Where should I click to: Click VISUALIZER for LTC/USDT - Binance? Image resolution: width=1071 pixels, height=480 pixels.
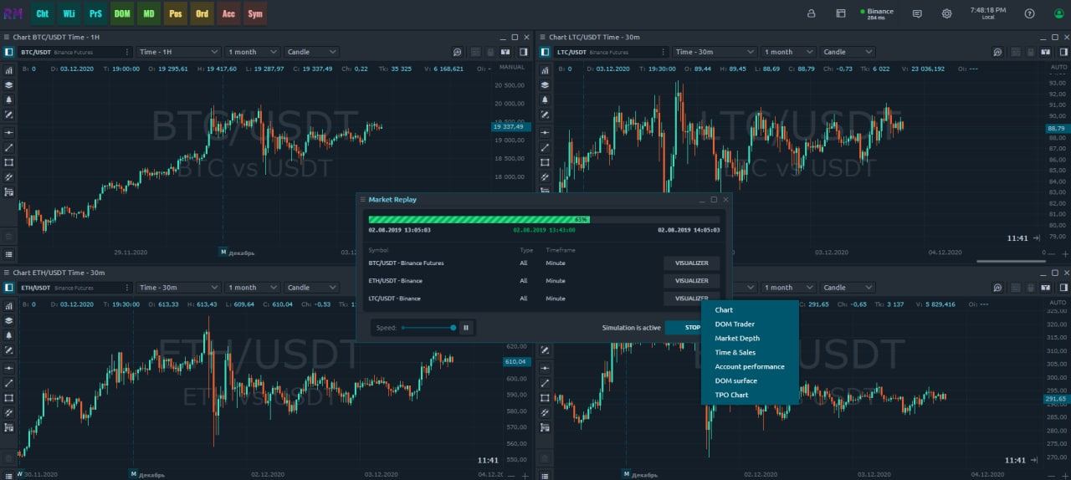pos(692,299)
